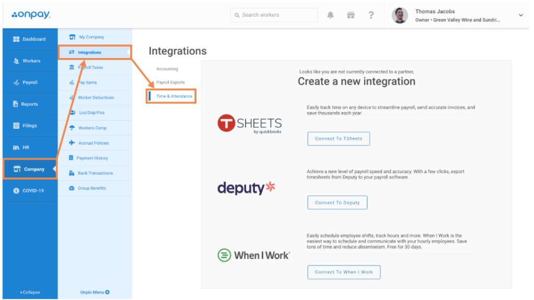Image resolution: width=534 pixels, height=300 pixels.
Task: Open Worker Deductions submenu item
Action: pos(95,98)
